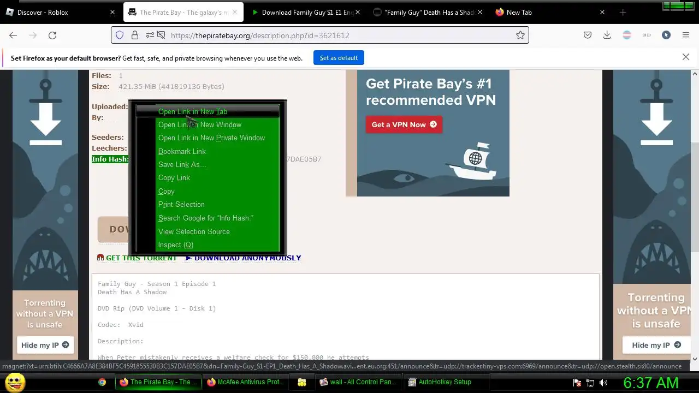Open the 6:37 AM taskbar clock

click(651, 383)
